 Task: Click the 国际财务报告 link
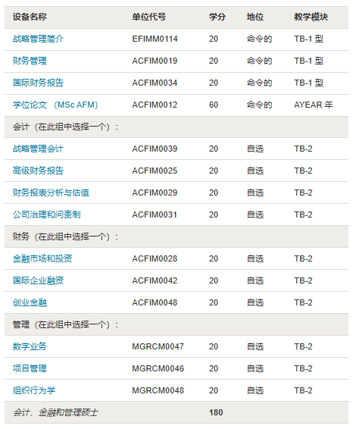click(38, 83)
